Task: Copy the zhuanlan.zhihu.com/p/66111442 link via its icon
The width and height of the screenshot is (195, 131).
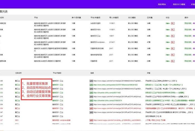Action: [x=91, y=93]
